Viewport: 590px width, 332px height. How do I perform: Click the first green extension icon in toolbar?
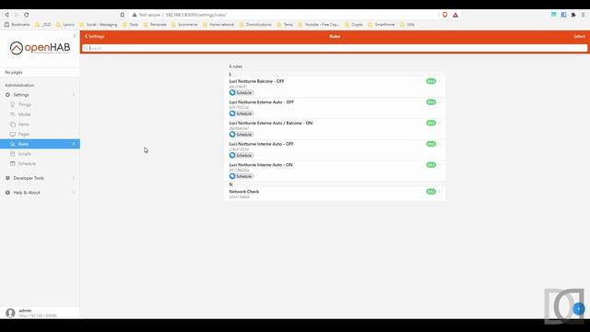[553, 15]
